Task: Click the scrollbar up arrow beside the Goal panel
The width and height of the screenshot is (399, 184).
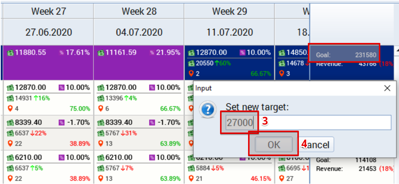Action: (x=396, y=51)
